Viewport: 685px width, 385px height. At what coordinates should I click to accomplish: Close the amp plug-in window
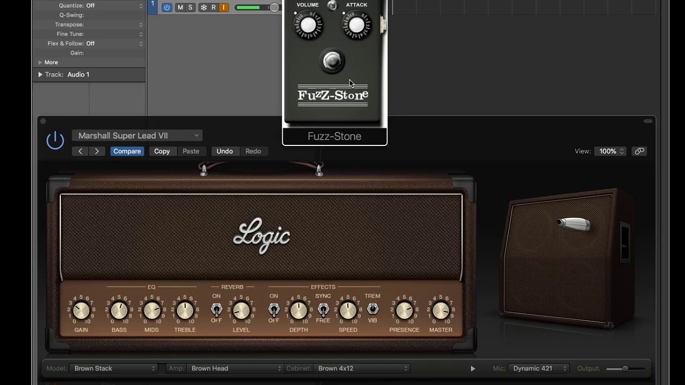coord(43,121)
